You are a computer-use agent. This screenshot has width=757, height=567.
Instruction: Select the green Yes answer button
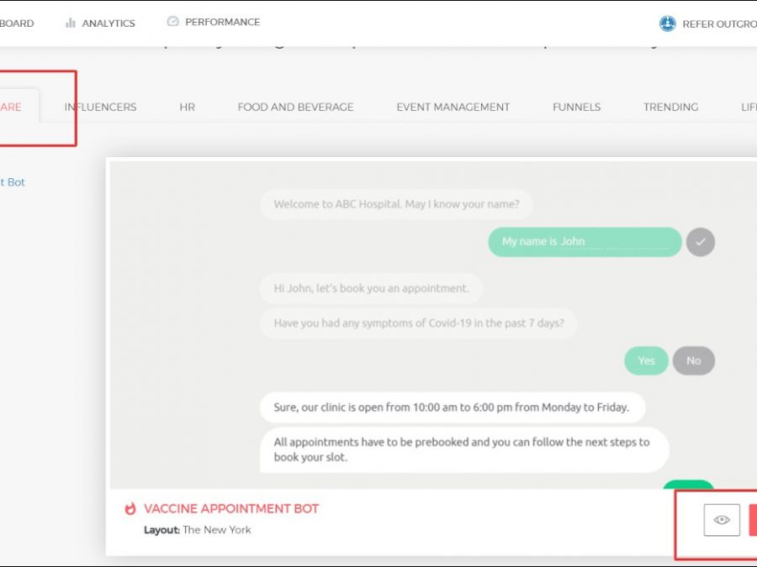pos(646,360)
